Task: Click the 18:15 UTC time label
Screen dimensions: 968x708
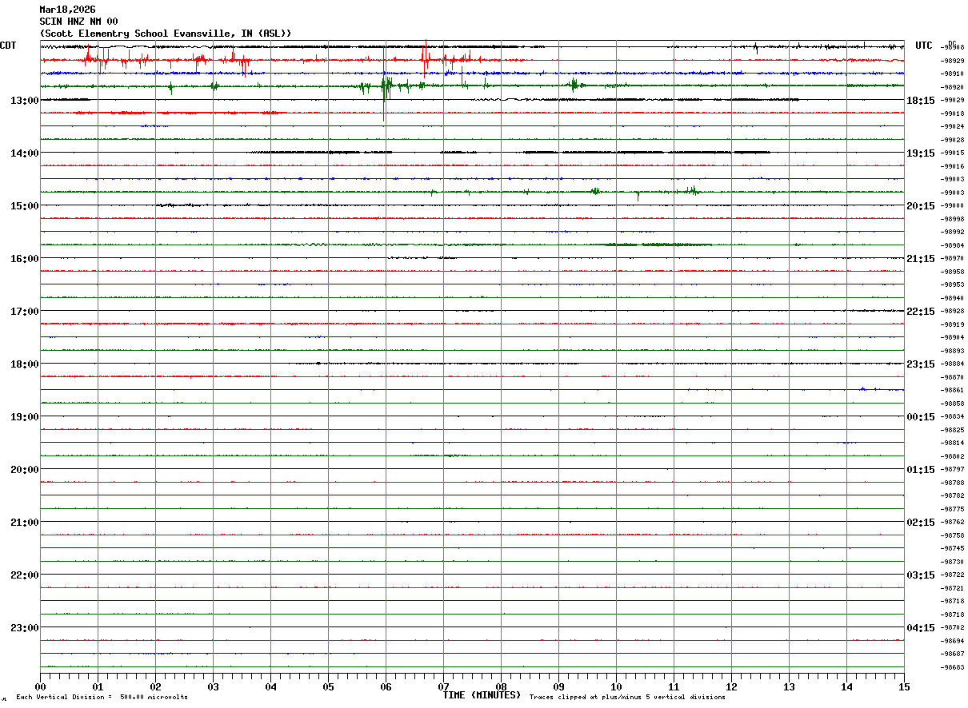Action: 921,100
